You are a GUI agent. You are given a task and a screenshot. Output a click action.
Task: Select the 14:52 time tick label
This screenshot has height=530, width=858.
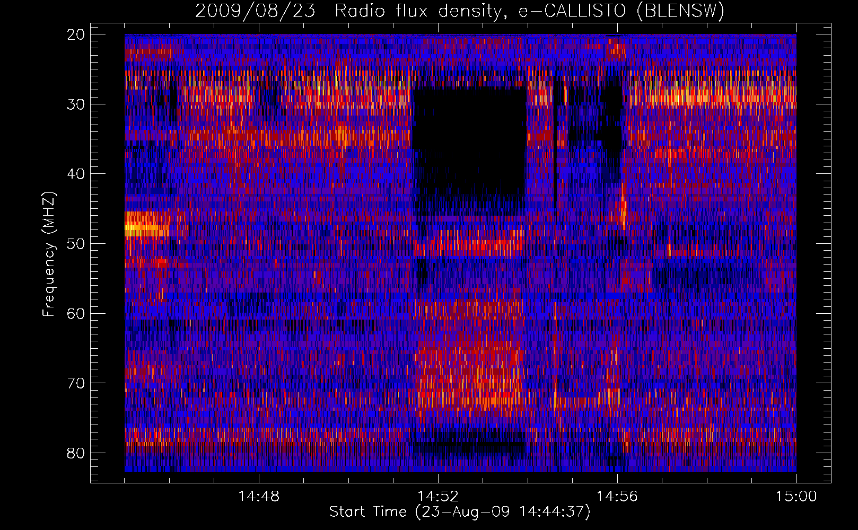click(x=438, y=497)
